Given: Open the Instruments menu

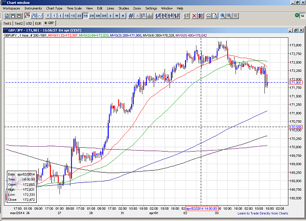Looking at the screenshot, I should tap(33, 8).
